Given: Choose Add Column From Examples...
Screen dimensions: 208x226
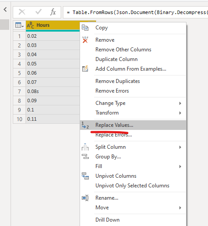Looking at the screenshot, I should point(133,69).
